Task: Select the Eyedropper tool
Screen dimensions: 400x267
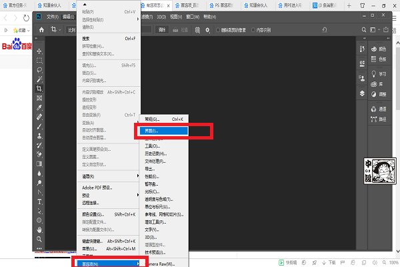Action: click(x=39, y=107)
